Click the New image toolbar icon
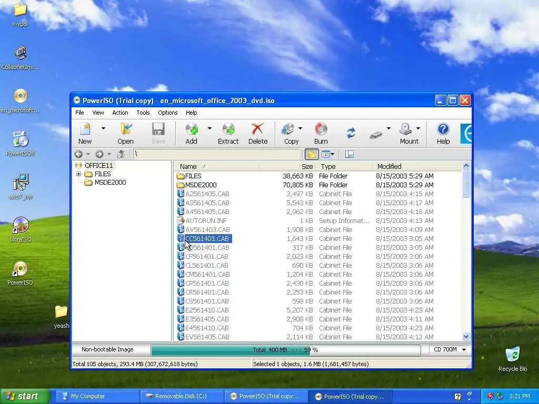This screenshot has width=539, height=404. 85,134
